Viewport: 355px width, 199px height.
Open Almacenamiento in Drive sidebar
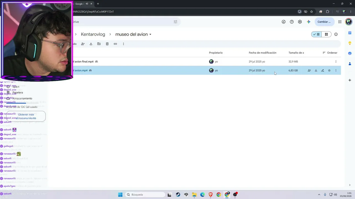[22, 98]
